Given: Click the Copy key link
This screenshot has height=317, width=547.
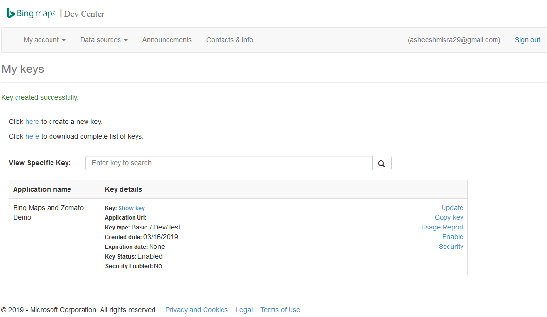Looking at the screenshot, I should tap(449, 217).
